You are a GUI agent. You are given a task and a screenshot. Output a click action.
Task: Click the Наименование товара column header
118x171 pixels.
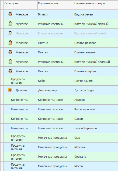point(96,5)
